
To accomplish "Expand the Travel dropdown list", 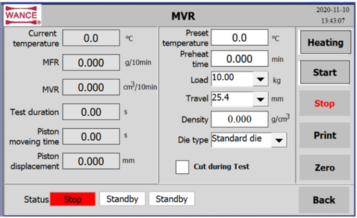I will click(x=260, y=99).
